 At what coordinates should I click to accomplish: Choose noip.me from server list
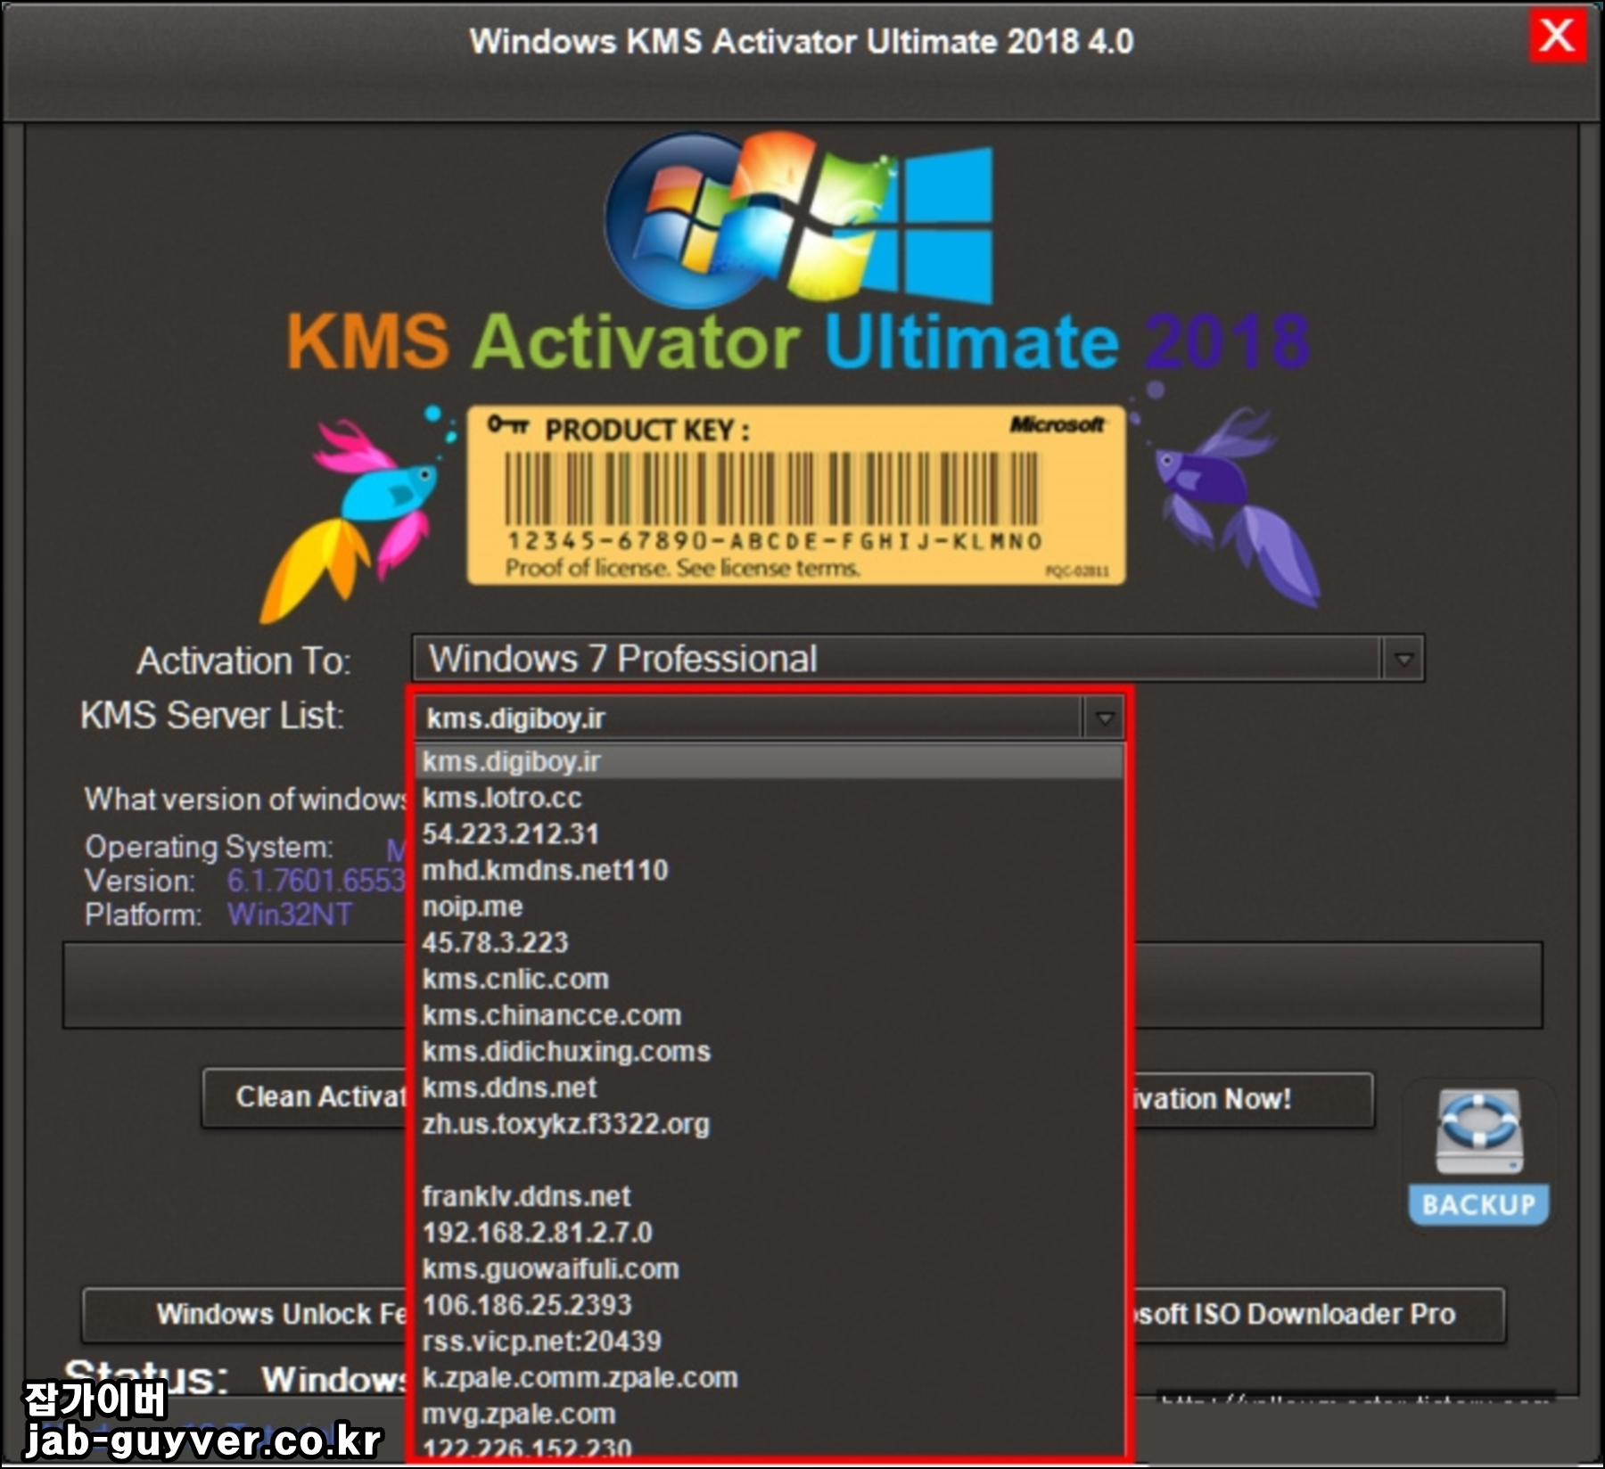769,907
